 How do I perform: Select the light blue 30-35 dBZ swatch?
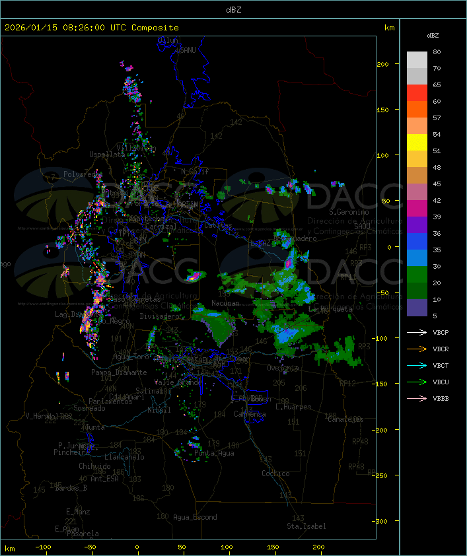(417, 258)
